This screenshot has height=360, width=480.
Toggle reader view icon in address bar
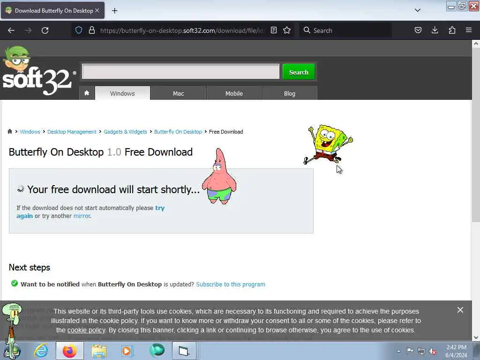click(274, 30)
